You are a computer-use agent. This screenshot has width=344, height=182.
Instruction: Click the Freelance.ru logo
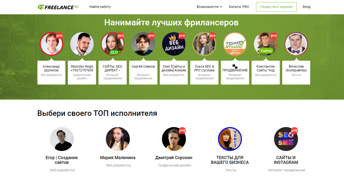click(x=58, y=7)
